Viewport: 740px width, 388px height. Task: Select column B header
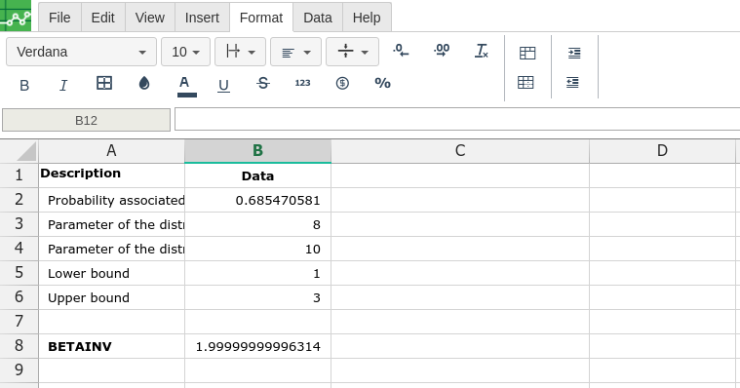pos(257,150)
